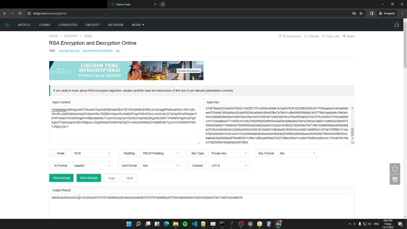Reload the page in browser
Viewport: 407px width, 229px height.
(x=20, y=13)
